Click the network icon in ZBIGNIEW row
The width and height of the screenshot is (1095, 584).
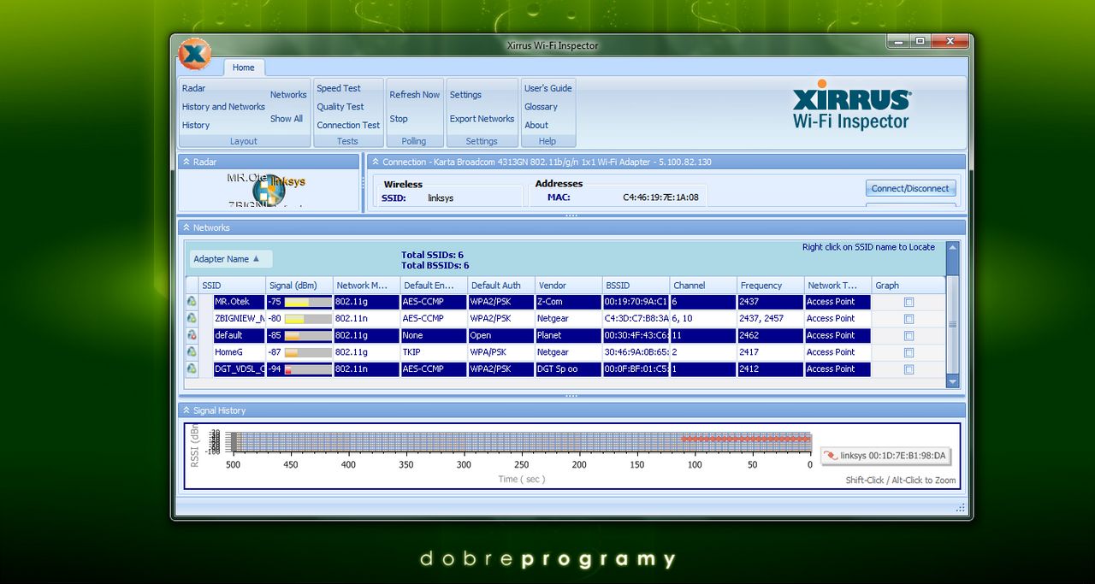pyautogui.click(x=192, y=319)
